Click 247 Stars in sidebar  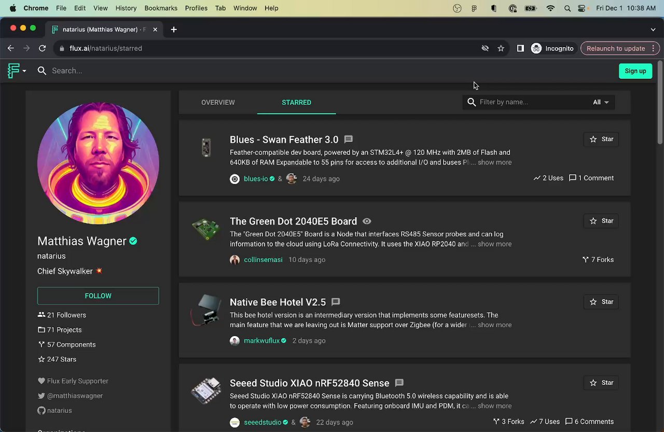[x=57, y=359]
